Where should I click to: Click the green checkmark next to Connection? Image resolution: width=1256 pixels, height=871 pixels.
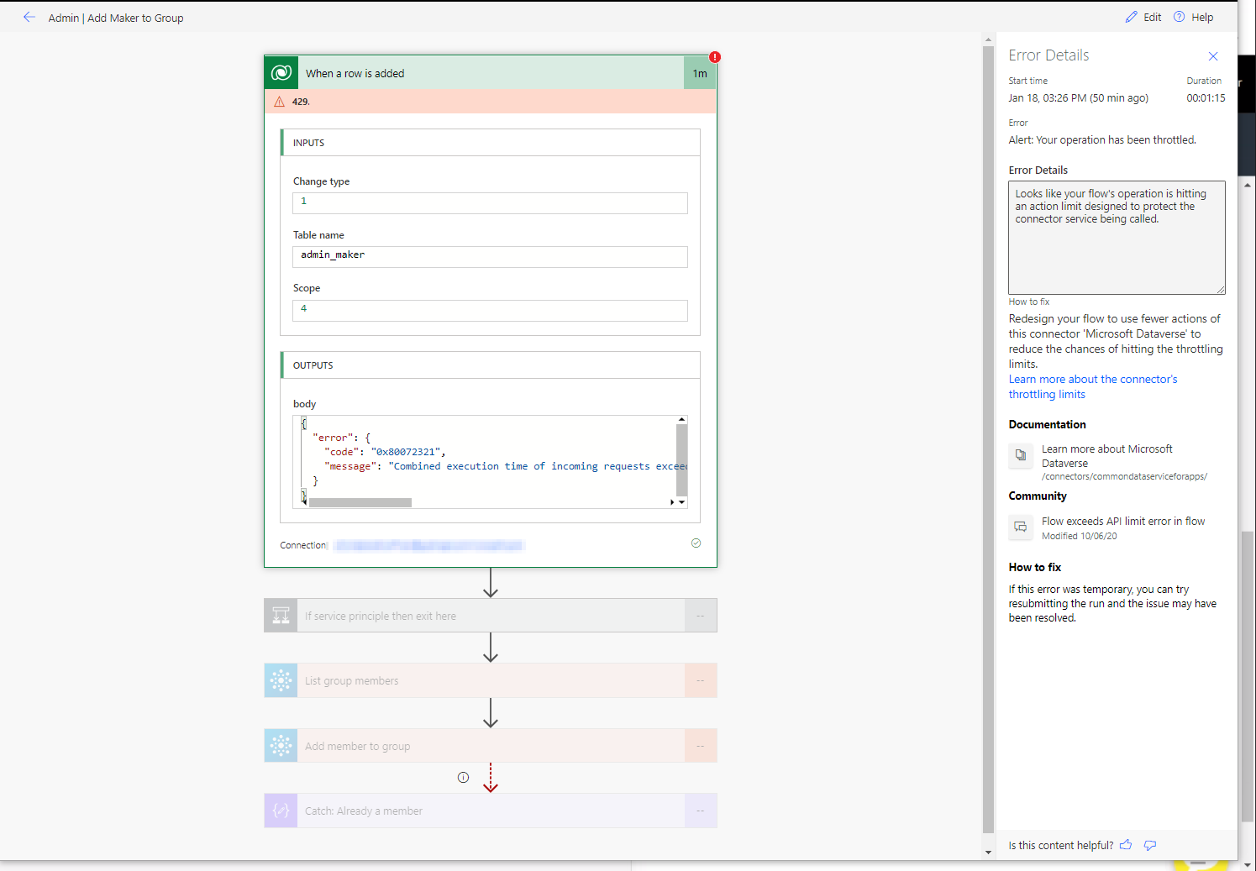click(x=696, y=543)
